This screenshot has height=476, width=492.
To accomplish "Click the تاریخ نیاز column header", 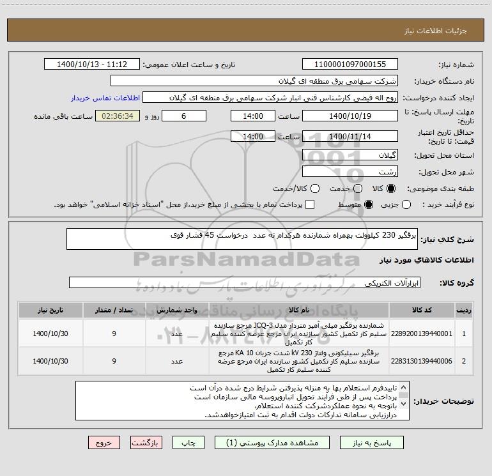I will point(50,310).
